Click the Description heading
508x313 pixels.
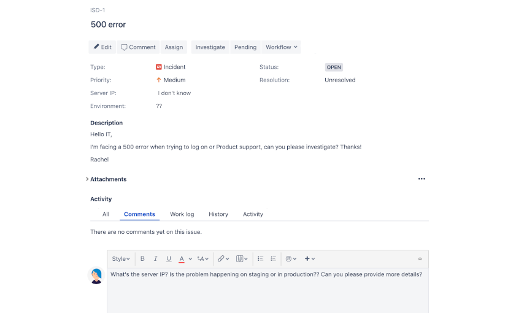tap(106, 123)
